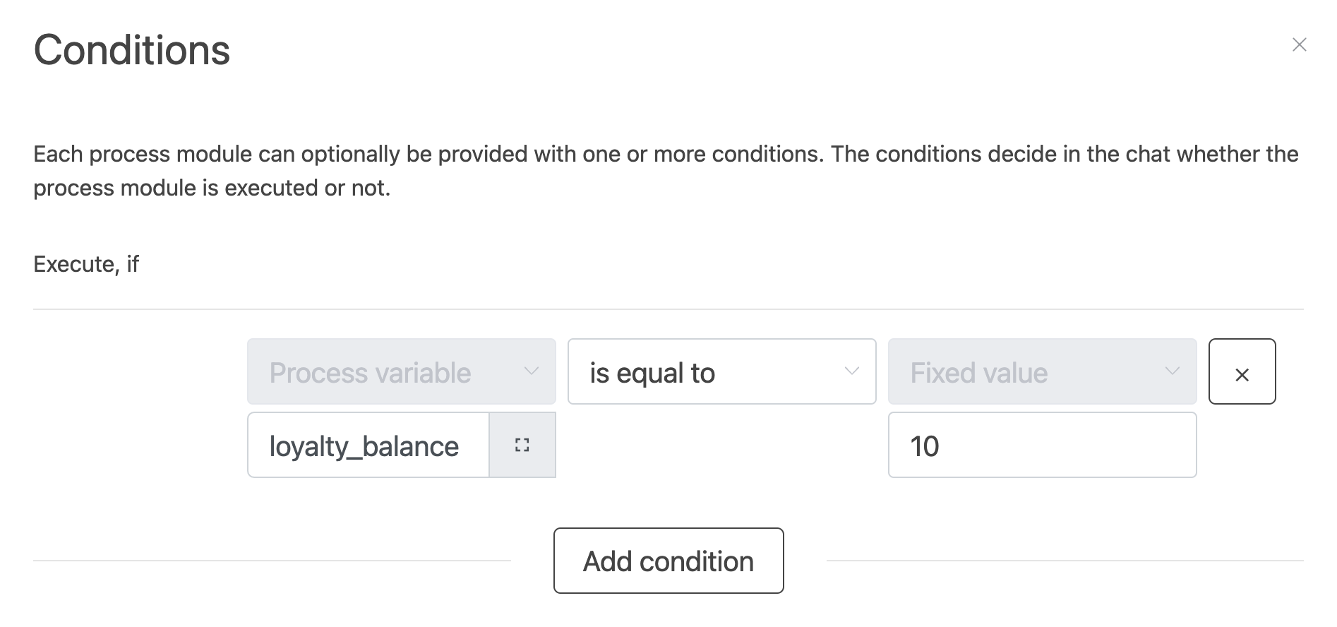The width and height of the screenshot is (1337, 627).
Task: Click the Conditions heading
Action: pos(132,50)
